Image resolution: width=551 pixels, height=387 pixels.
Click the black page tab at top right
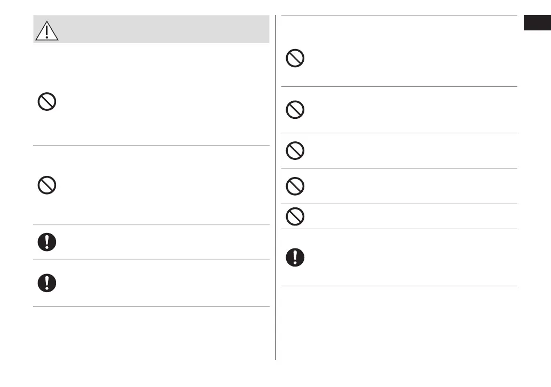click(x=537, y=24)
